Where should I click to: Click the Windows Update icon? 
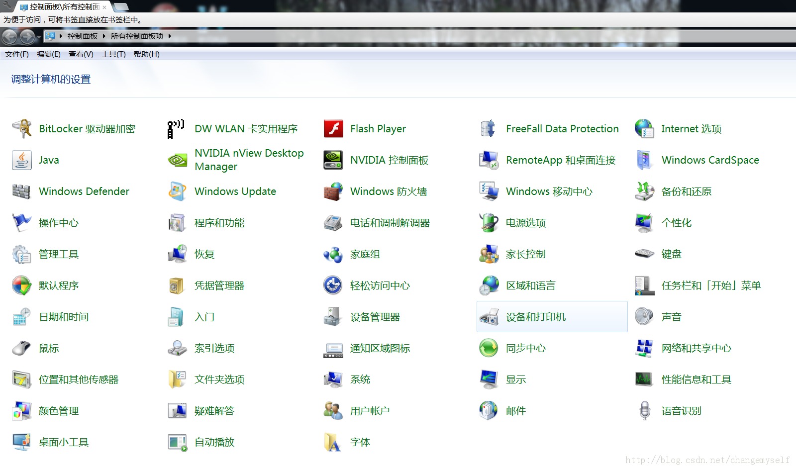(x=177, y=191)
